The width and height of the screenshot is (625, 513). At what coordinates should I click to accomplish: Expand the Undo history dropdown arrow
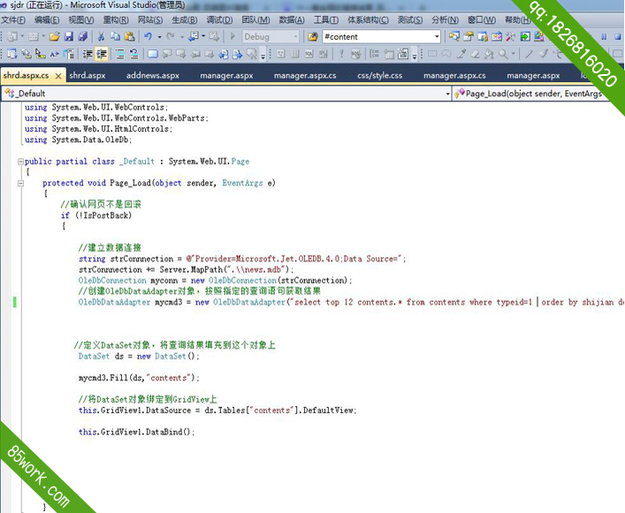tap(159, 37)
